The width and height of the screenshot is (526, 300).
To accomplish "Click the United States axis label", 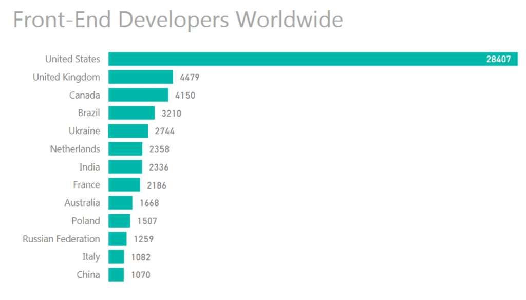I will (72, 59).
